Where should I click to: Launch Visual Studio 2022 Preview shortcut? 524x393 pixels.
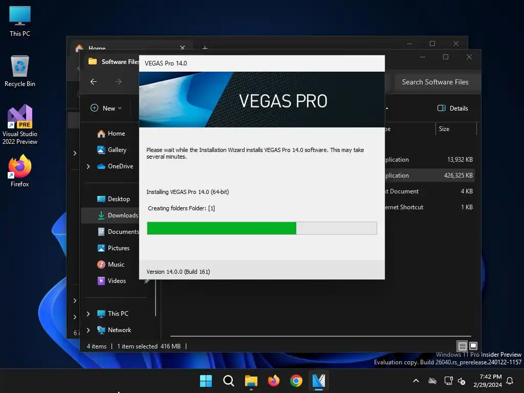pyautogui.click(x=20, y=124)
